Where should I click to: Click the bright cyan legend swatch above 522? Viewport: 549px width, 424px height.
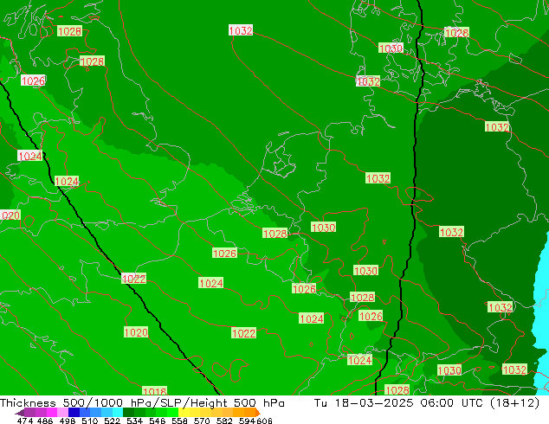pos(118,412)
